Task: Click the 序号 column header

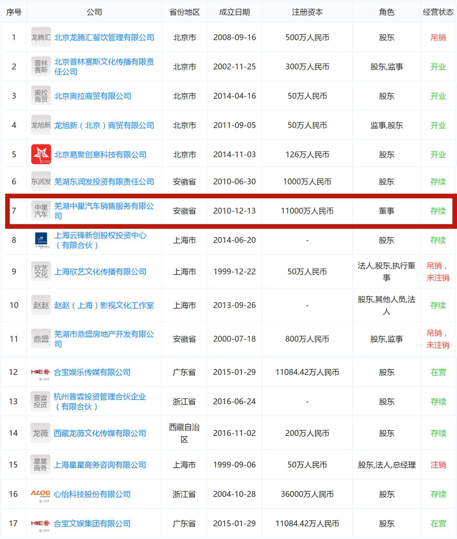Action: pyautogui.click(x=14, y=12)
